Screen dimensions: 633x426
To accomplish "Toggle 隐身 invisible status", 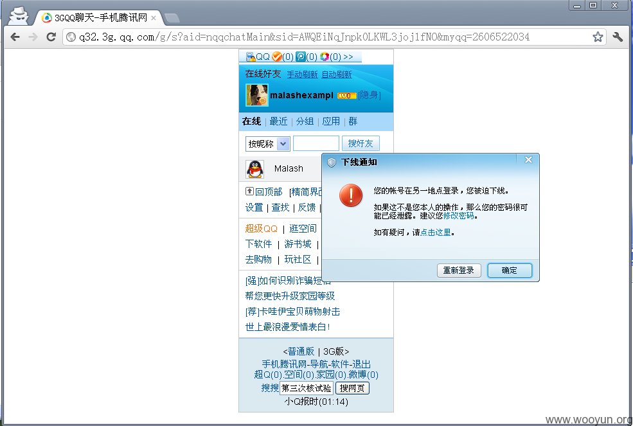I will pyautogui.click(x=369, y=95).
